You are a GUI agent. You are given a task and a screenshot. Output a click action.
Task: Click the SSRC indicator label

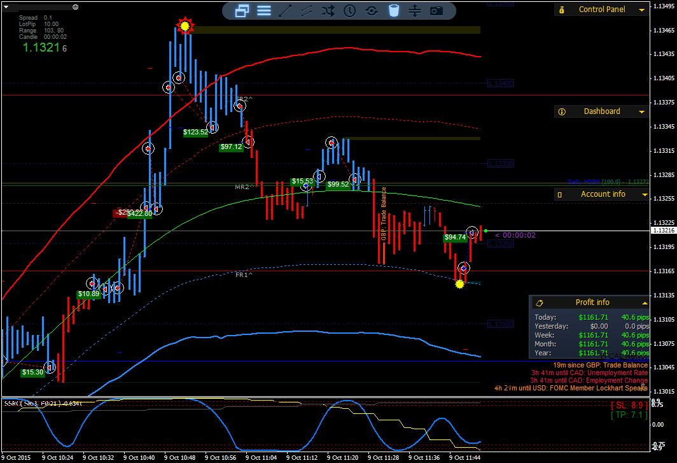pos(43,403)
